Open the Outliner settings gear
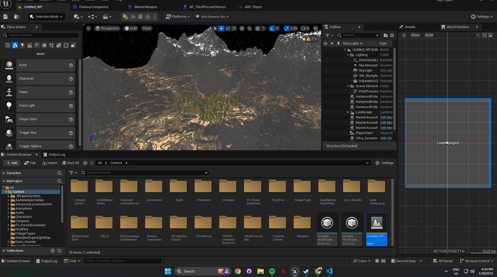This screenshot has width=497, height=277. point(392,35)
